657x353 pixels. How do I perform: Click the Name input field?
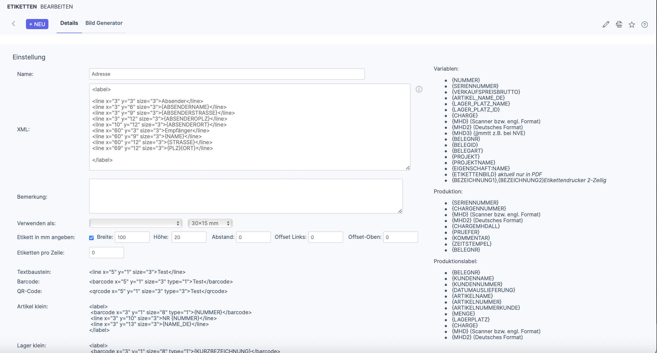[x=227, y=74]
